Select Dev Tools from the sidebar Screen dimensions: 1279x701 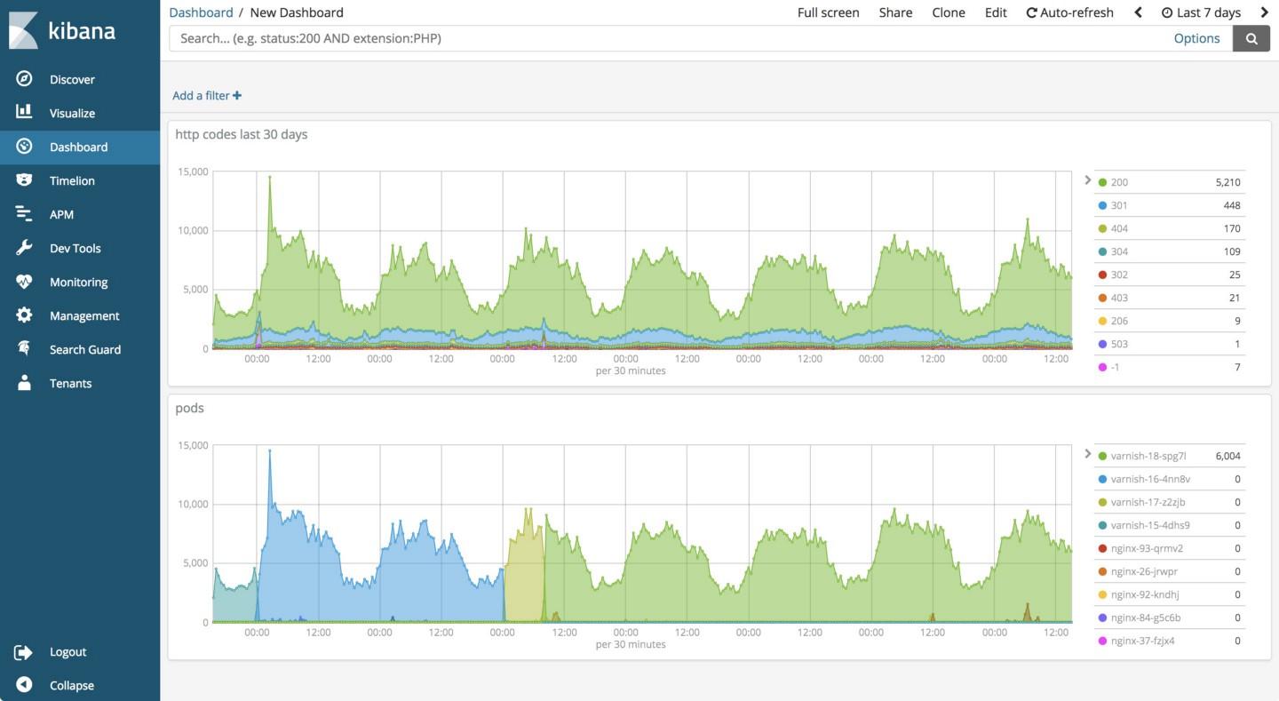click(75, 248)
